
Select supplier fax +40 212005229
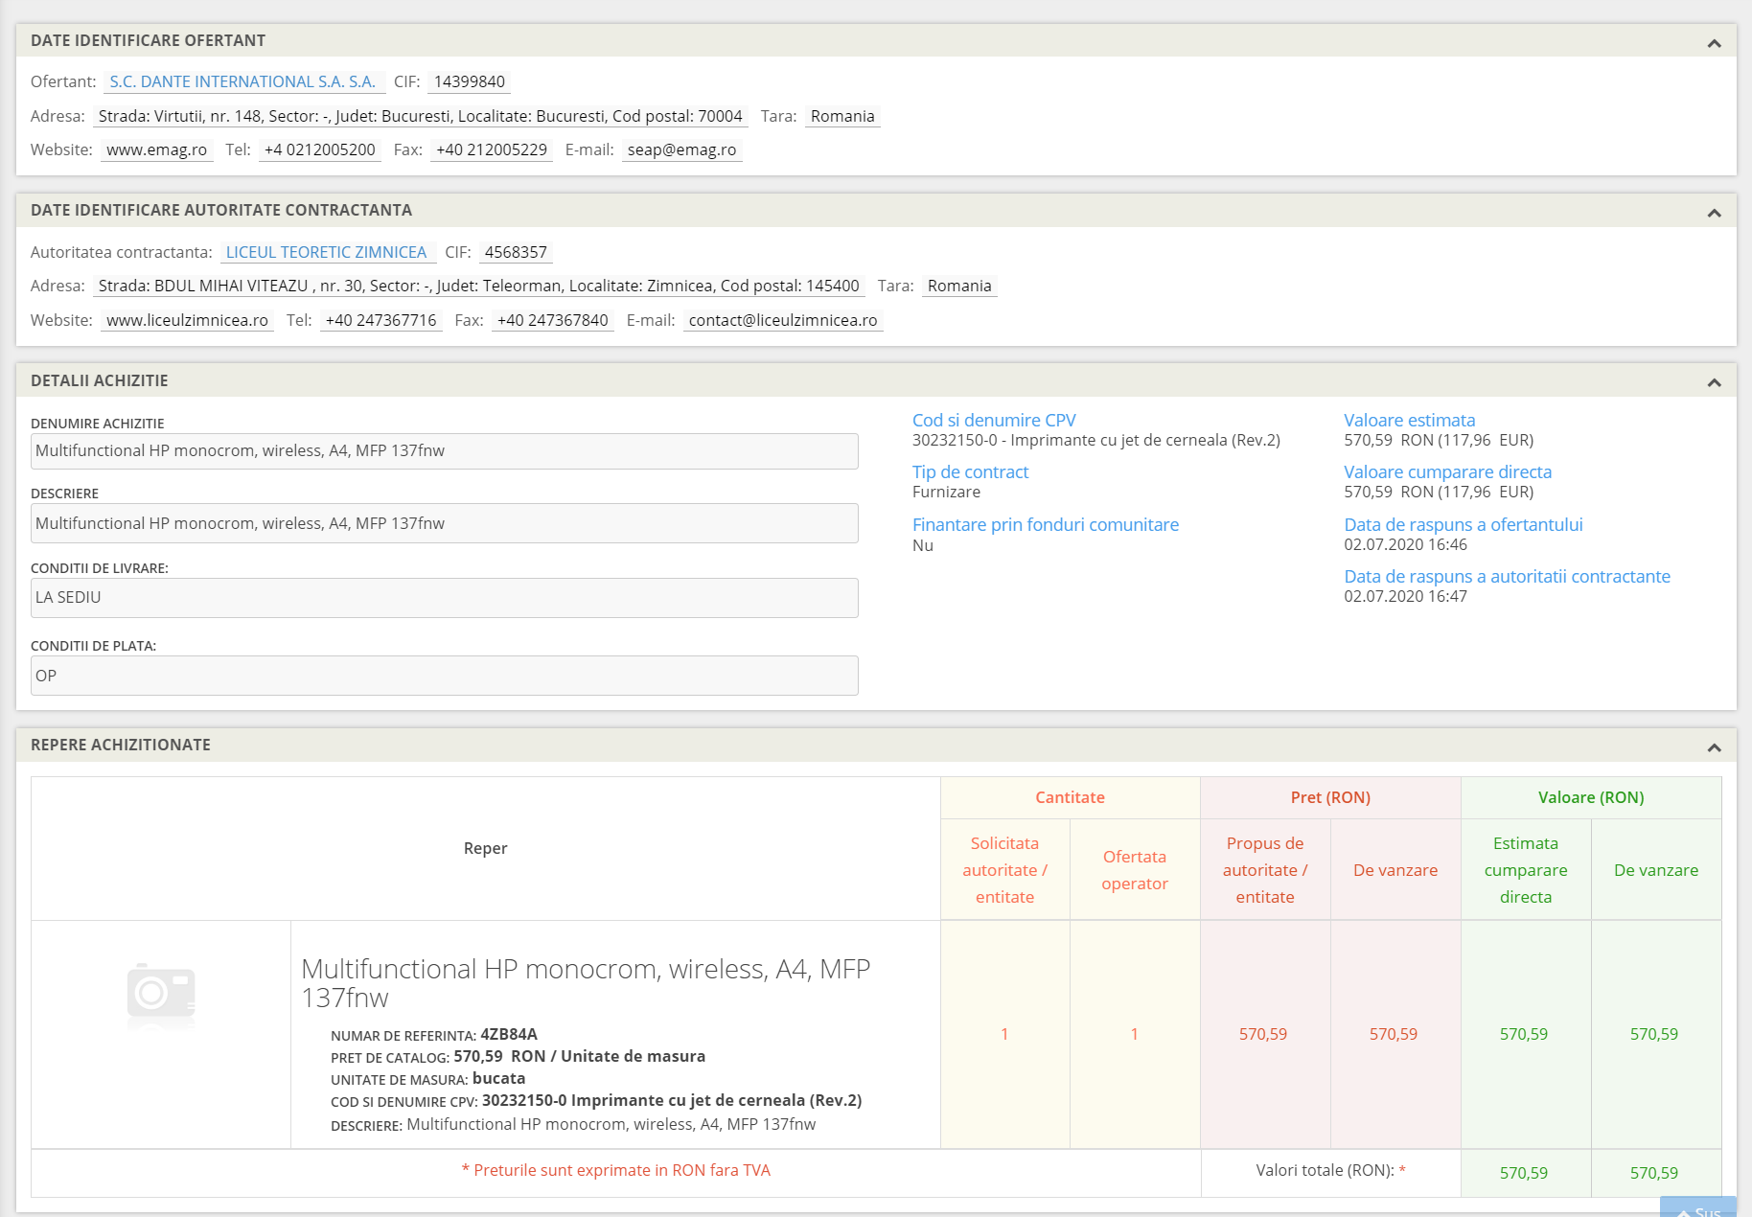[492, 149]
